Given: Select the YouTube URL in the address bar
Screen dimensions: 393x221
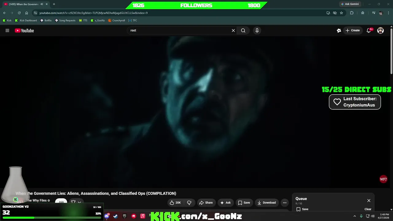Looking at the screenshot, I should (93, 13).
